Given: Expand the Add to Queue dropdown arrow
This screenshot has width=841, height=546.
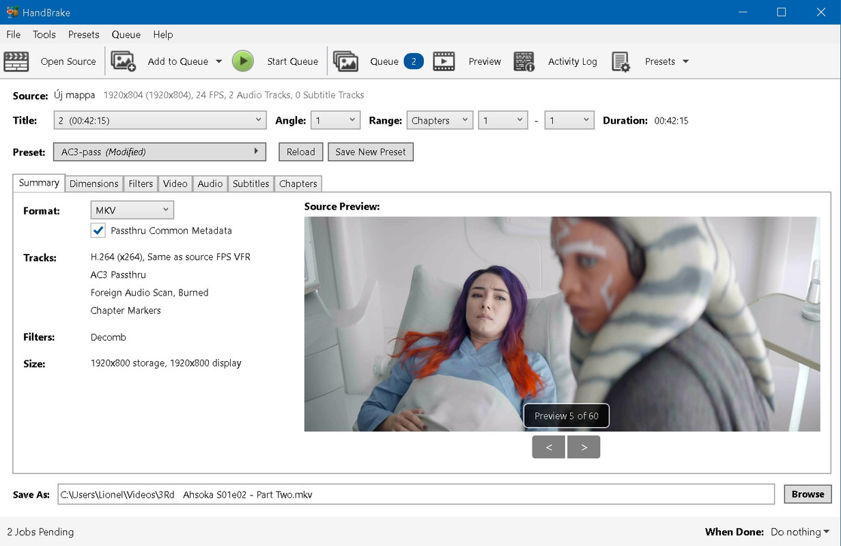Looking at the screenshot, I should (218, 61).
